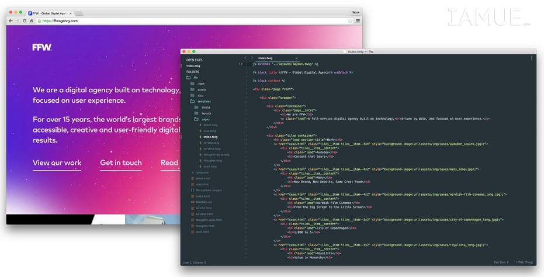
Task: Open the Tab Size: 4 selector
Action: [x=501, y=262]
